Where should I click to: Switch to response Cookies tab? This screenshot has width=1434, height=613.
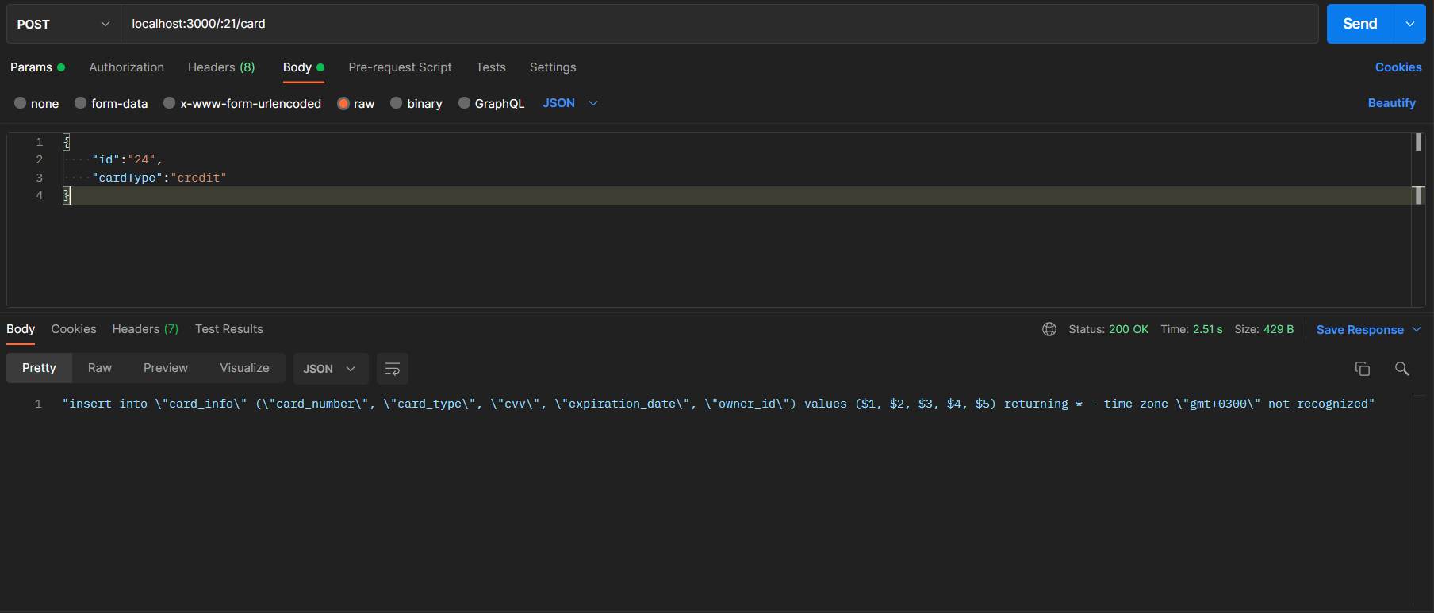pos(74,329)
